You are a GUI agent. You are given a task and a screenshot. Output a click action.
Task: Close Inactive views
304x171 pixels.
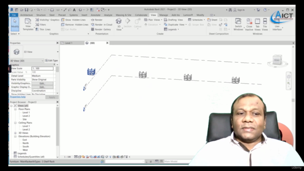249,24
